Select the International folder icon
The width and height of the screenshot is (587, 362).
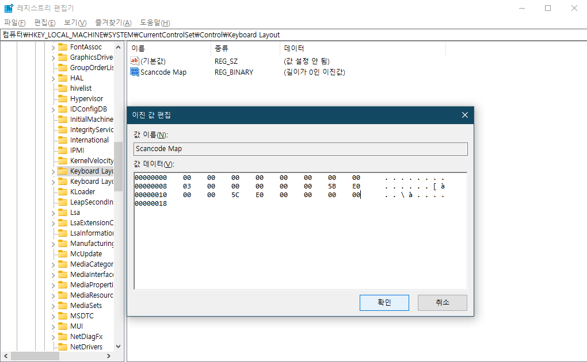(62, 140)
